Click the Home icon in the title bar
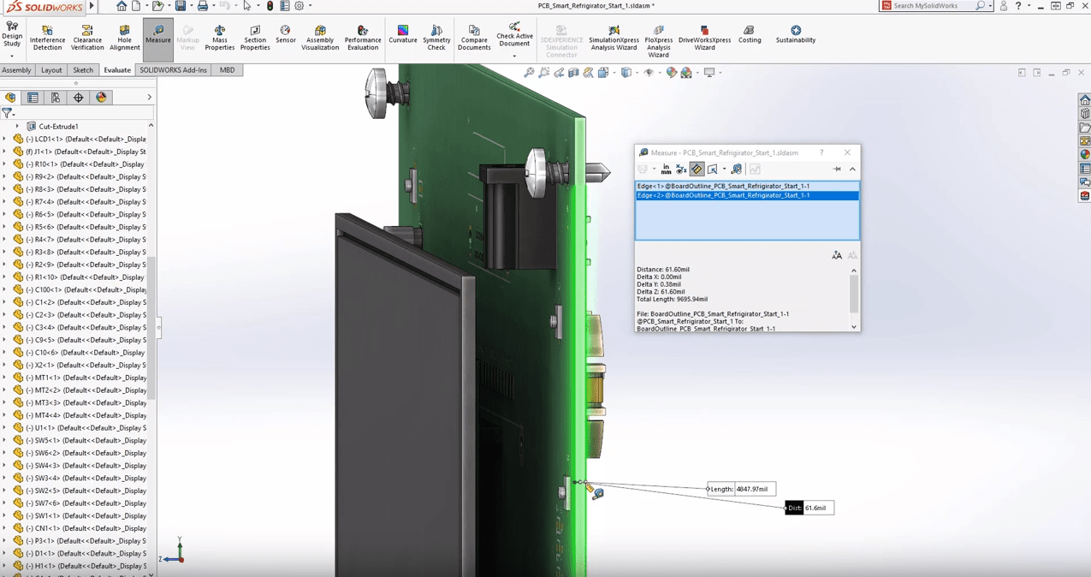This screenshot has width=1091, height=577. coord(122,6)
